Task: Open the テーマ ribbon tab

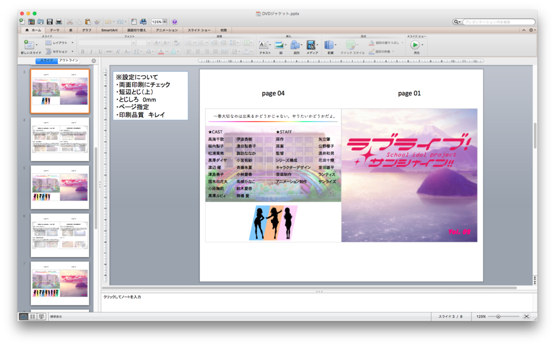Action: coord(55,30)
